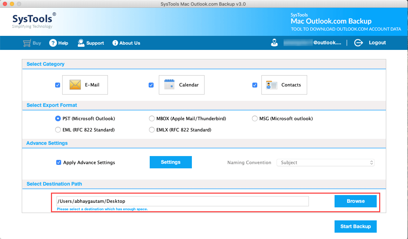Click the Advance Settings heading
The height and width of the screenshot is (239, 408).
[47, 143]
